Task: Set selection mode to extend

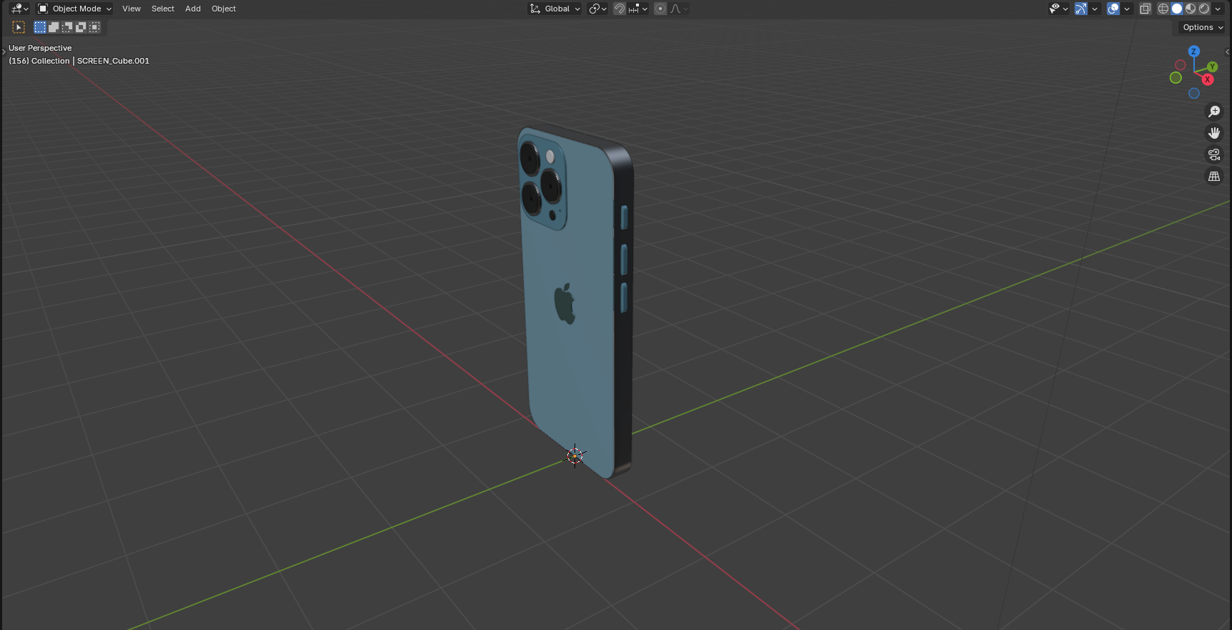Action: (x=54, y=27)
